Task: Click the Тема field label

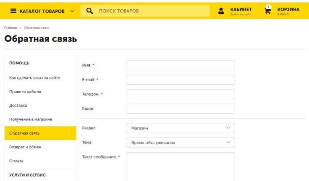Action: (x=87, y=143)
